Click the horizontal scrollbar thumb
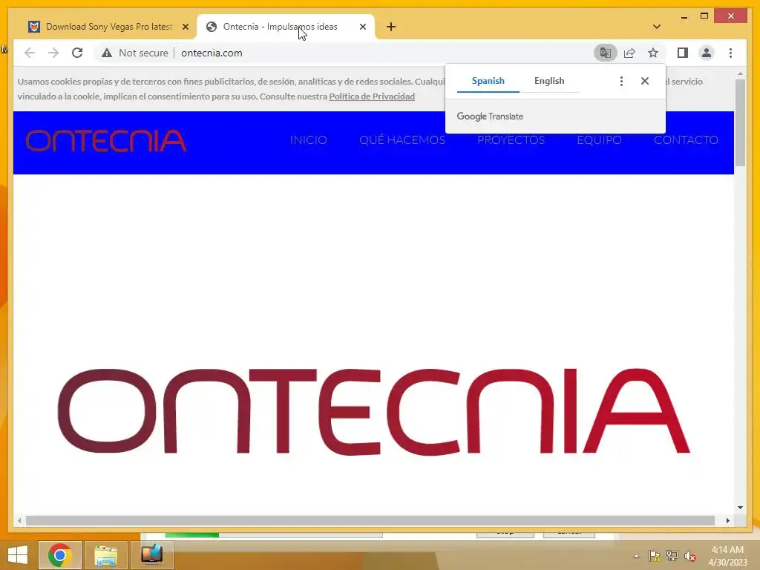The height and width of the screenshot is (570, 760). tap(370, 520)
